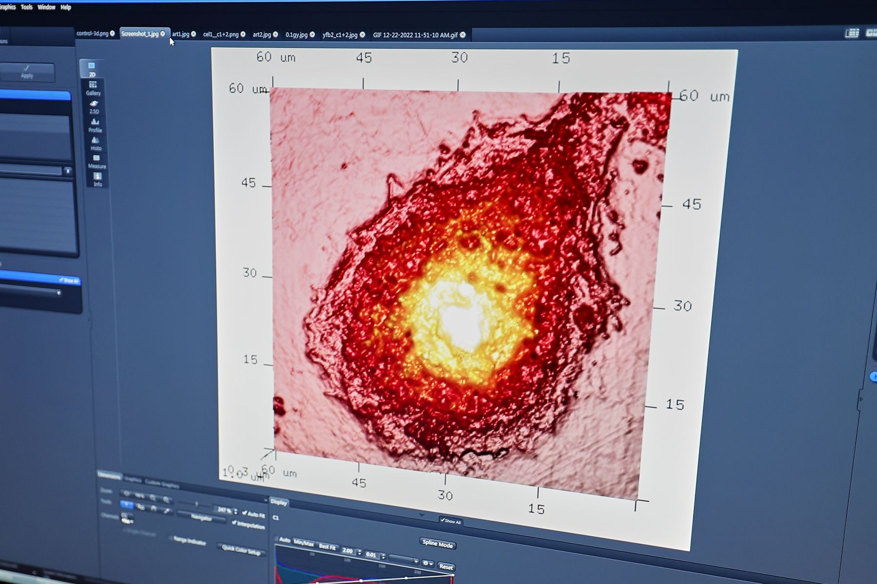Adjust the zoom percentage stepper arrows

coord(236,511)
